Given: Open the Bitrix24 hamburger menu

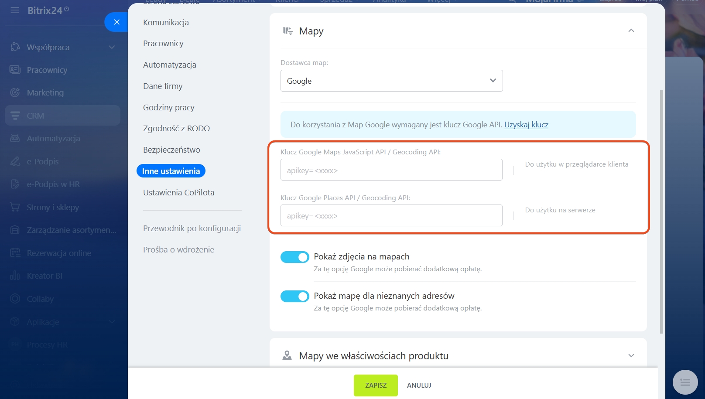Looking at the screenshot, I should coord(15,10).
